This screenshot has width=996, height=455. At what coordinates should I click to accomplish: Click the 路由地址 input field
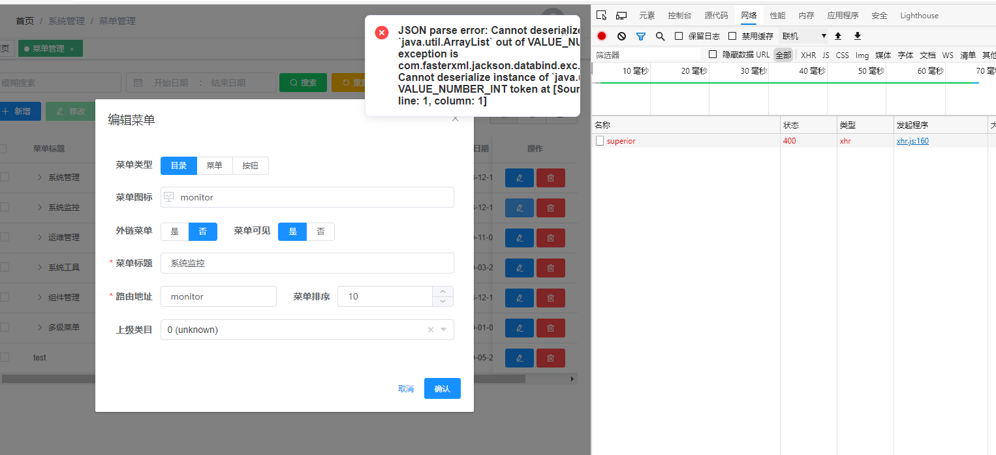tap(219, 296)
